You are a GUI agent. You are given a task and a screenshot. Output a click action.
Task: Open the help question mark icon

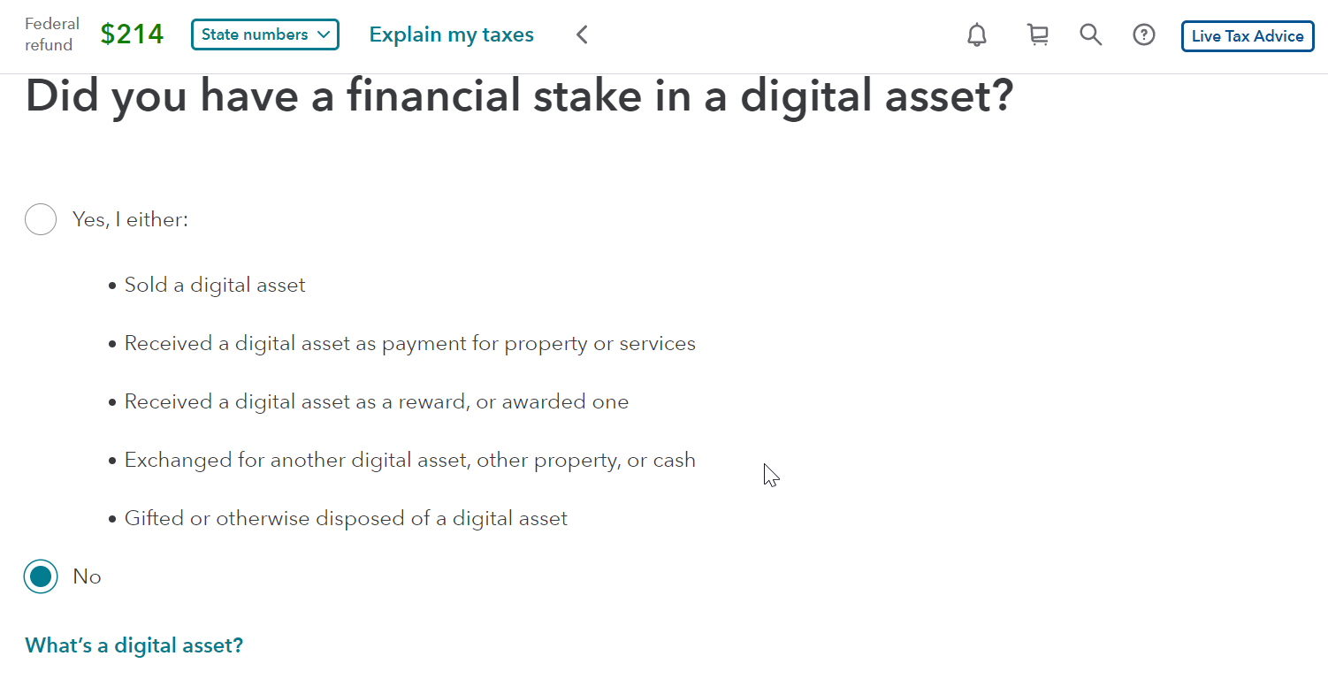pos(1144,35)
